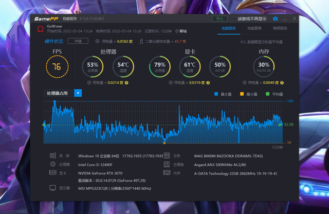The height and width of the screenshot is (214, 329).
Task: Click the memory power help question mark
Action: pyautogui.click(x=282, y=83)
